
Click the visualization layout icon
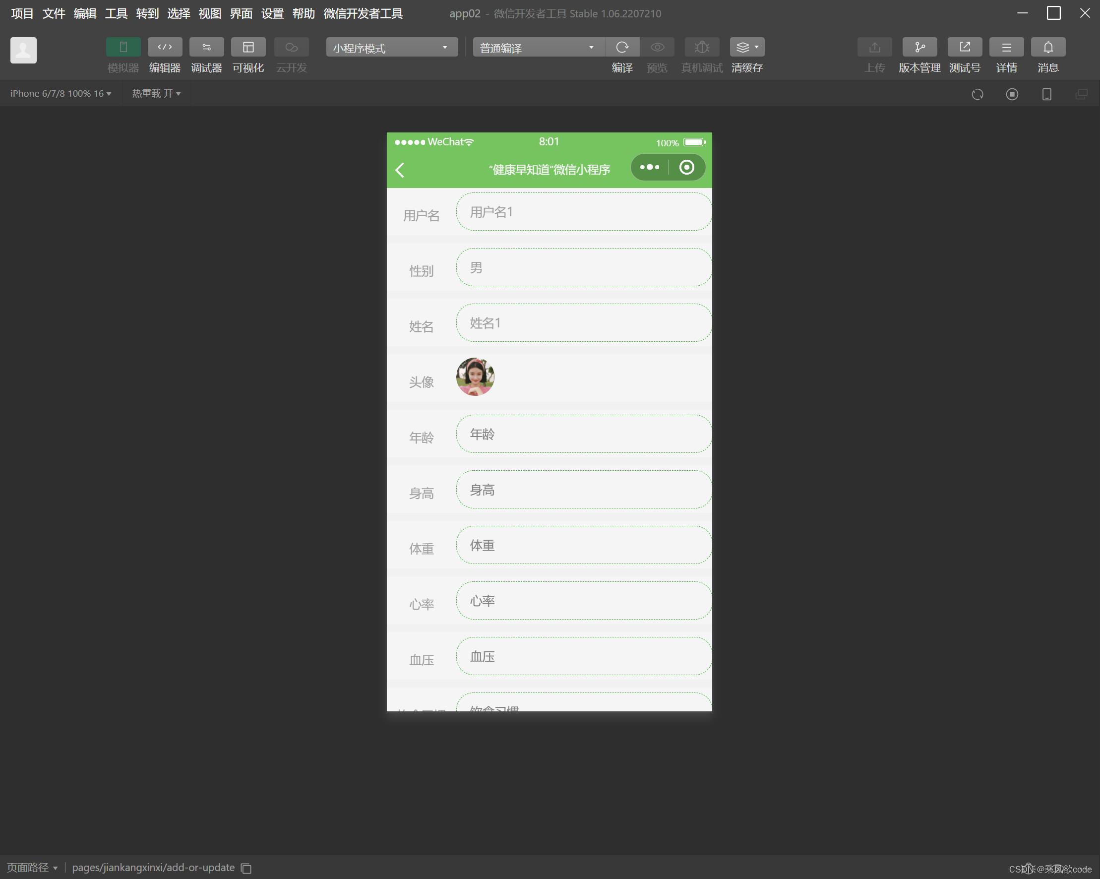pyautogui.click(x=248, y=48)
